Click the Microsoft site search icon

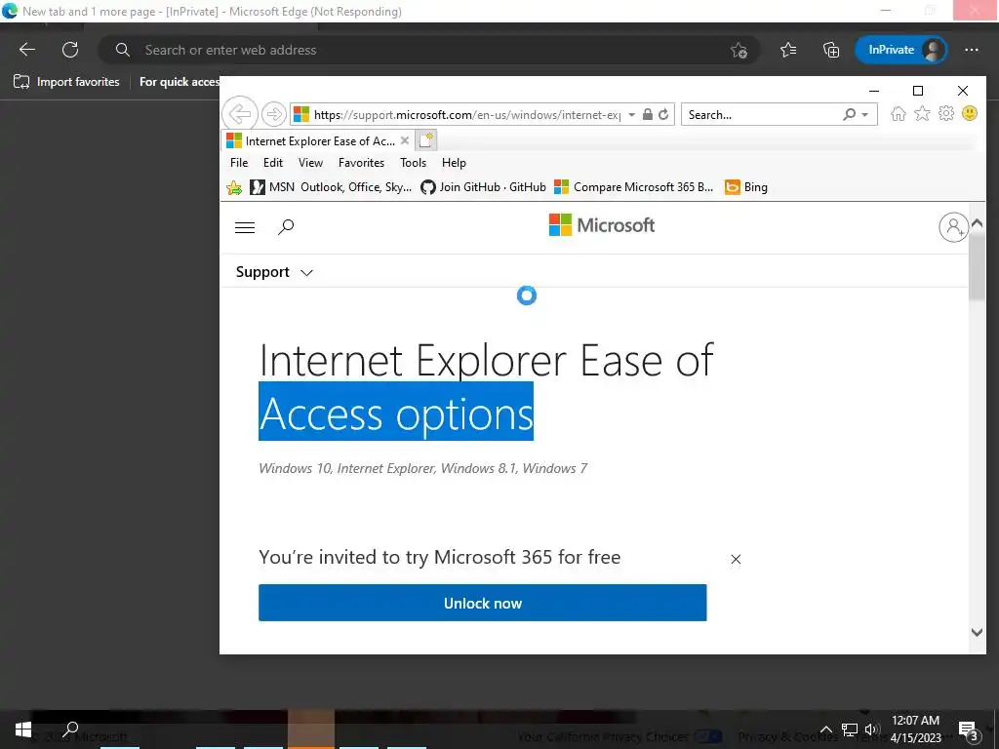(x=286, y=226)
